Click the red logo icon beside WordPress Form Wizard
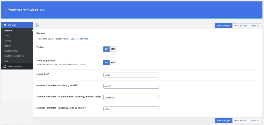 6,10
